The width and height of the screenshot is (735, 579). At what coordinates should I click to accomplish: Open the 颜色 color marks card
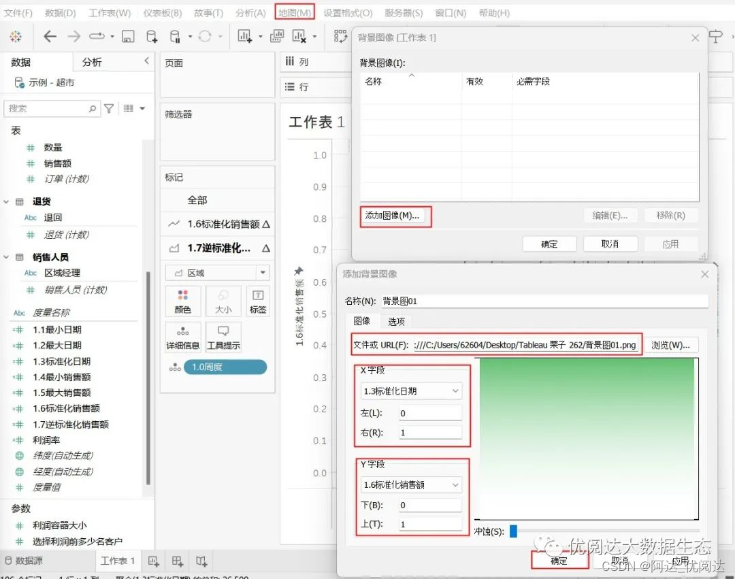point(183,301)
